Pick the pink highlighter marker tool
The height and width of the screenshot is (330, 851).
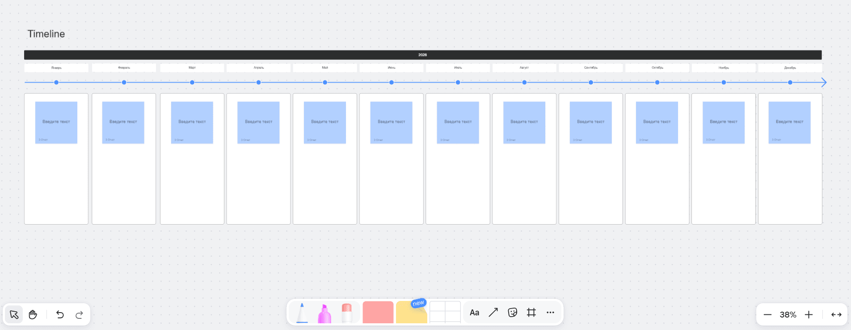pos(324,313)
